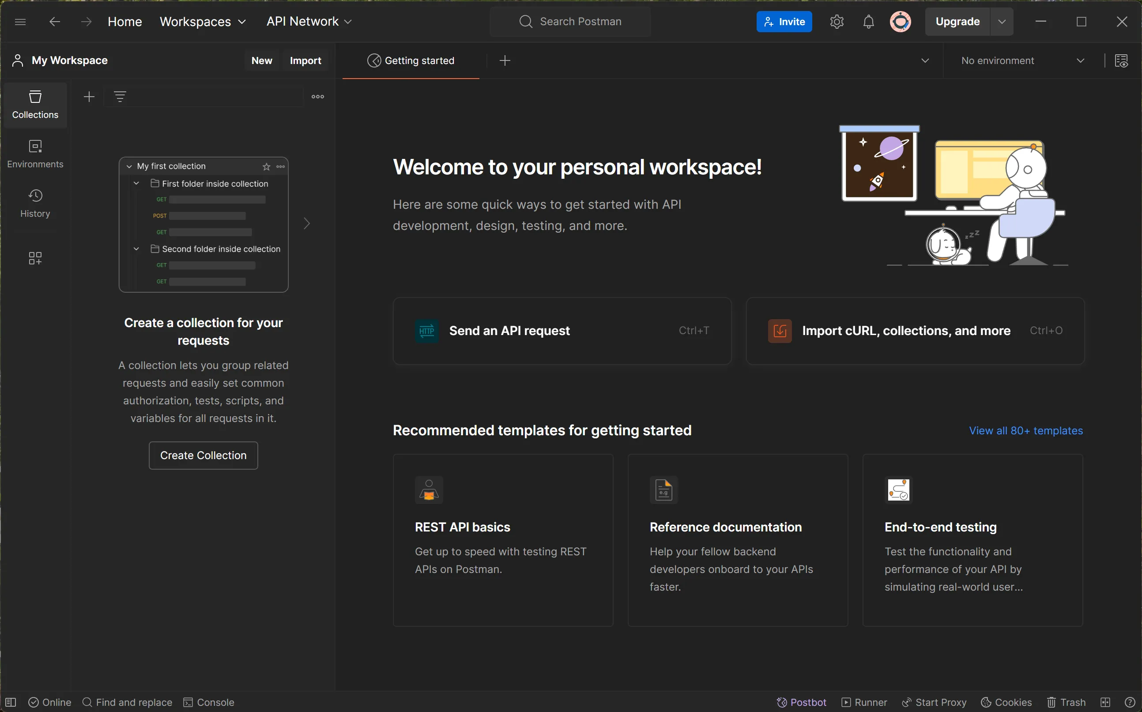Click the blue Invite button
The height and width of the screenshot is (712, 1142).
coord(784,22)
